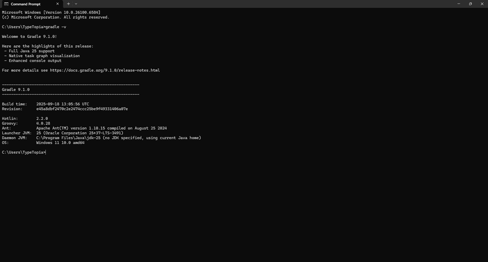This screenshot has width=488, height=262.
Task: Open the Gradle release notes URL
Action: tap(104, 70)
